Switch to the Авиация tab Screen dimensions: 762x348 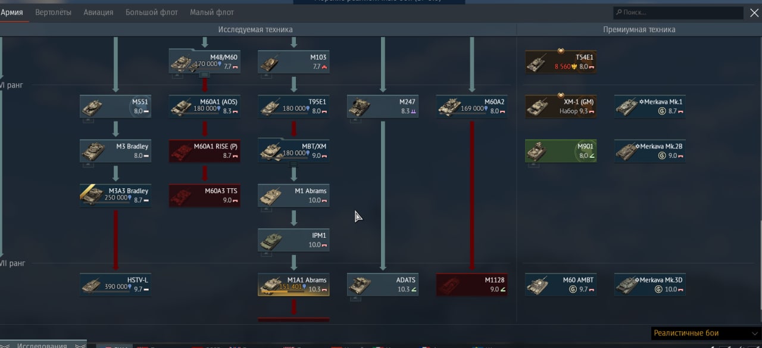pyautogui.click(x=98, y=12)
